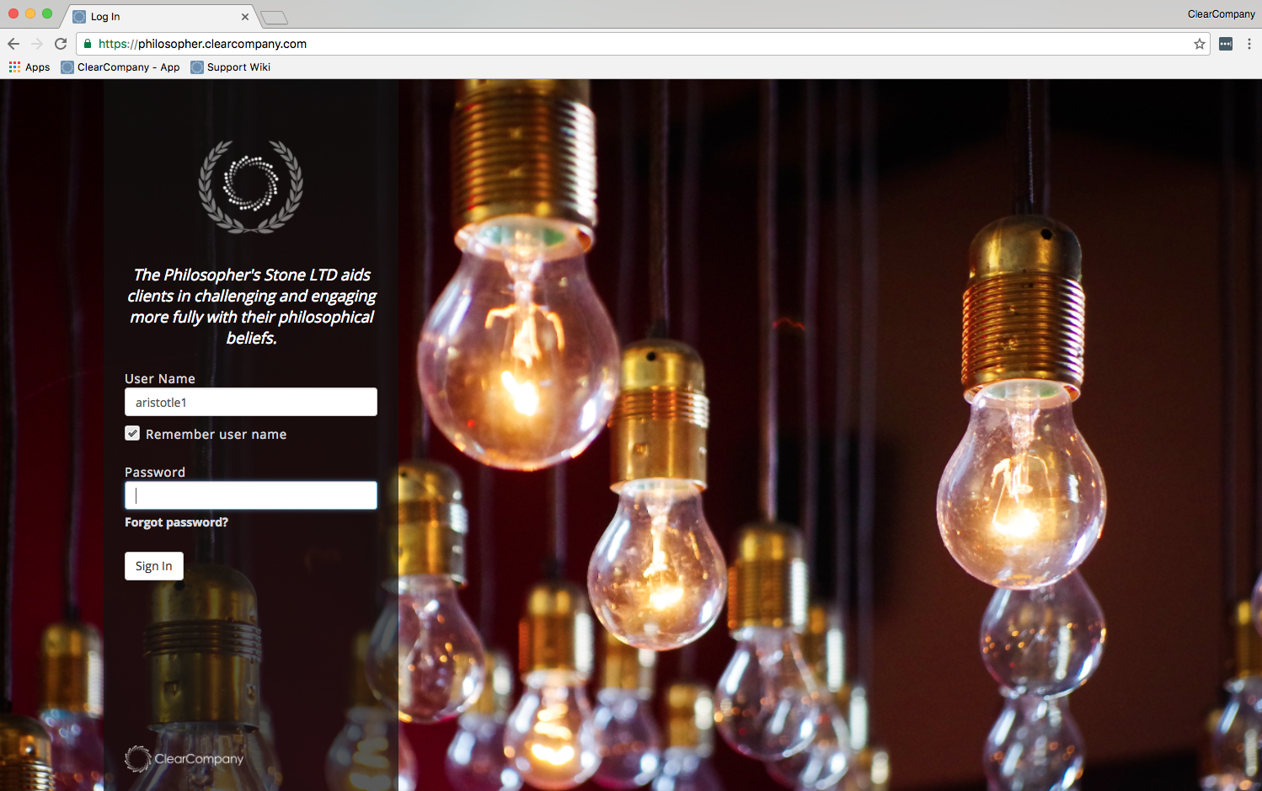Open the password manager extension icon
Screen dimensions: 1262x791
(x=1226, y=44)
